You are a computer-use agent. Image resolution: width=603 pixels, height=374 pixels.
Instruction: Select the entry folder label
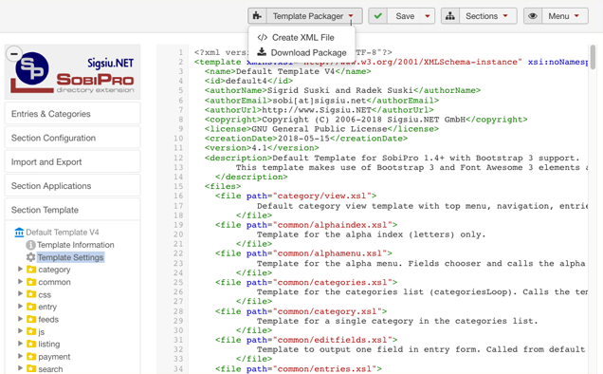tap(47, 307)
